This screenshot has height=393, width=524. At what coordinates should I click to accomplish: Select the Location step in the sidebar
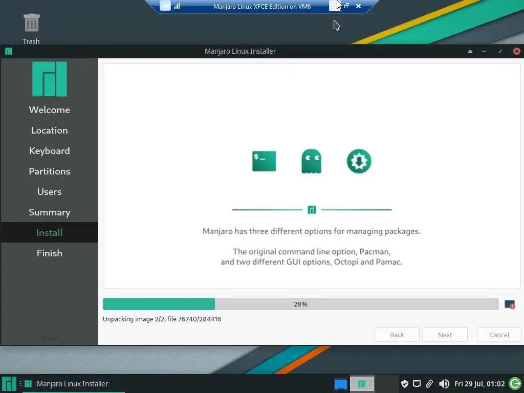(50, 130)
